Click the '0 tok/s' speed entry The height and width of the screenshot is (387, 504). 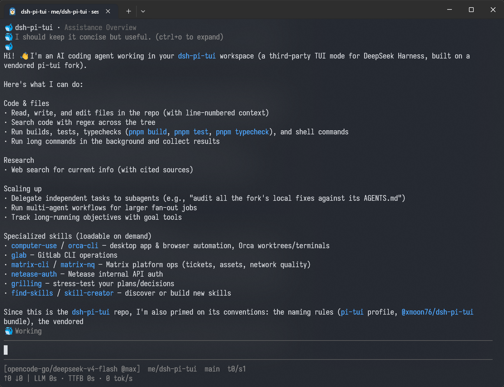point(119,378)
